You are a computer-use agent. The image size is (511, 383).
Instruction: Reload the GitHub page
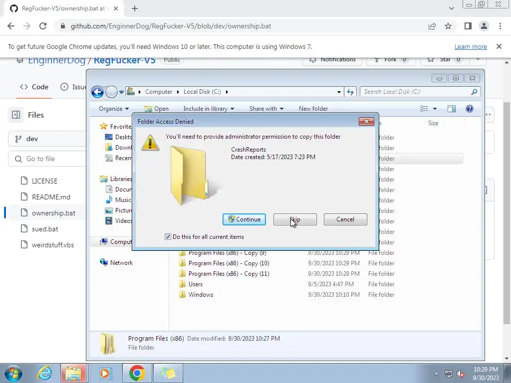(x=43, y=26)
